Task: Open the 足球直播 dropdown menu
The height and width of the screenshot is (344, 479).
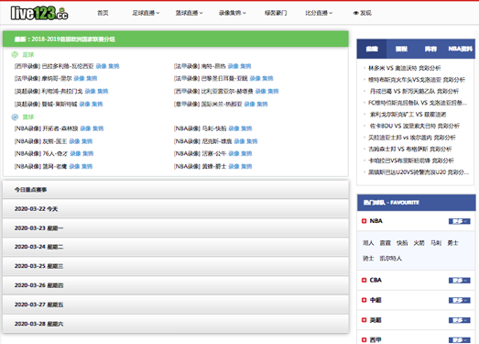Action: pos(146,13)
